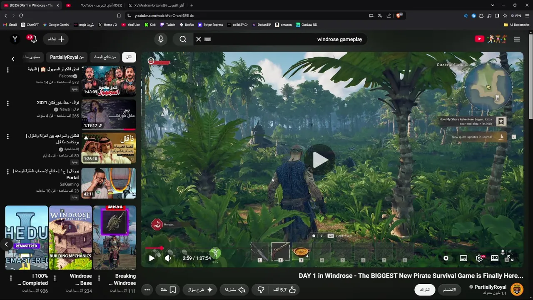The height and width of the screenshot is (300, 533).
Task: Open the BotRix bookmark
Action: (187, 25)
